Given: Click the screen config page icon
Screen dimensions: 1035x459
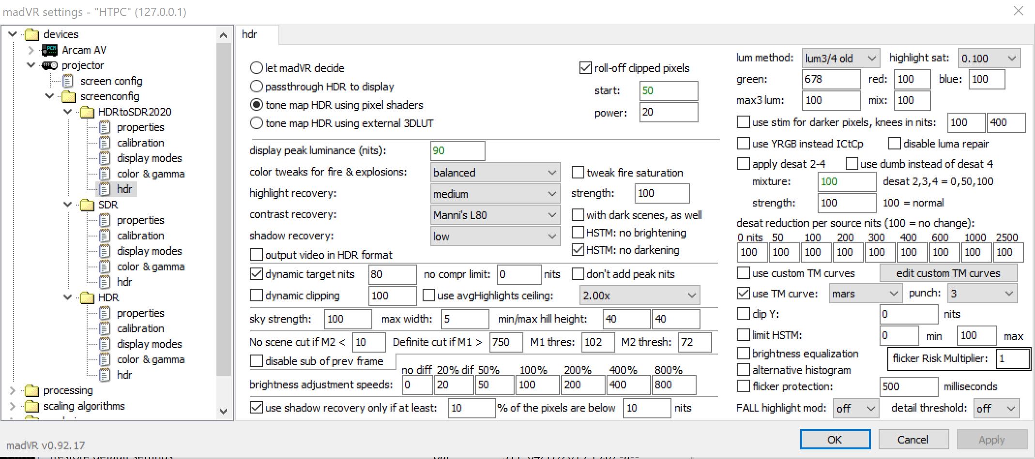Looking at the screenshot, I should (x=68, y=81).
